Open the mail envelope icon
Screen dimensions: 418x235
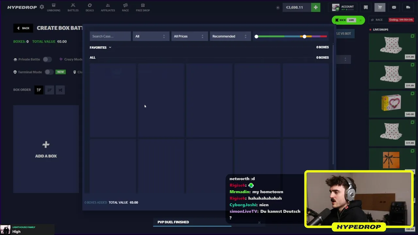[x=394, y=7]
